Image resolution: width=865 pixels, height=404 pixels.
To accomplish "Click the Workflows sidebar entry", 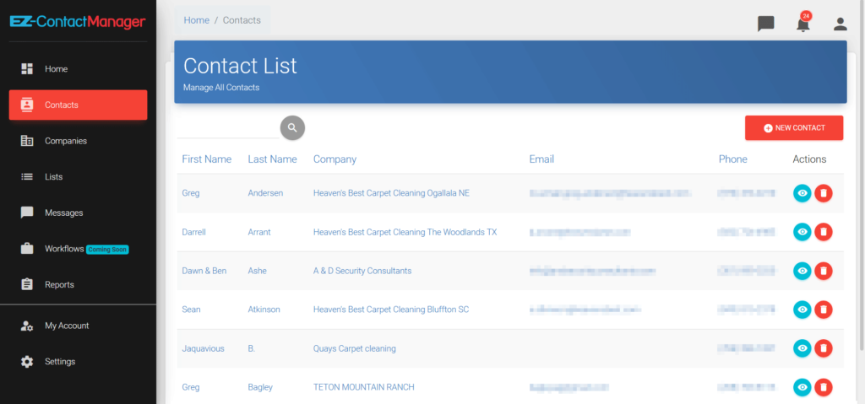I will [x=78, y=249].
